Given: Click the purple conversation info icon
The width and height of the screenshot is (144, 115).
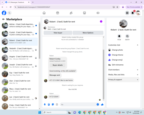Looking at the screenshot, I should pos(101,22).
